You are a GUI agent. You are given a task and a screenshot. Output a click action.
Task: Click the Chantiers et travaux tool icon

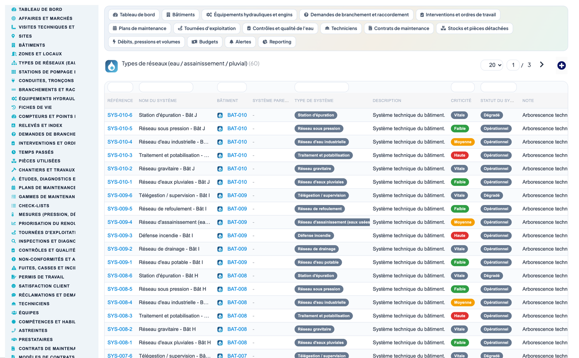pyautogui.click(x=14, y=170)
